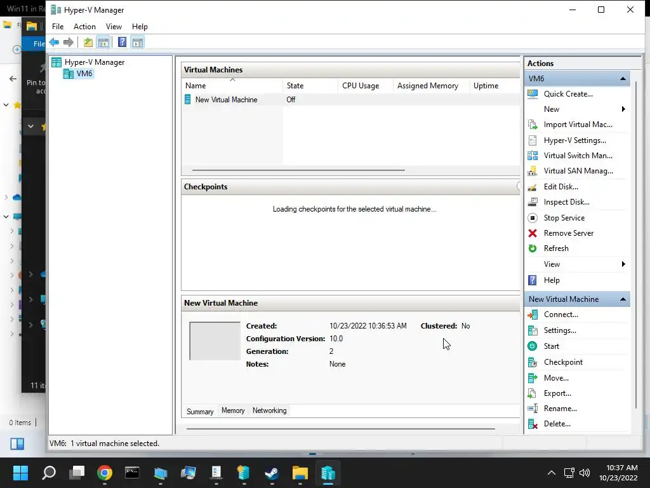650x488 pixels.
Task: Toggle the Show/Hide Console Tree toolbar icon
Action: click(103, 43)
